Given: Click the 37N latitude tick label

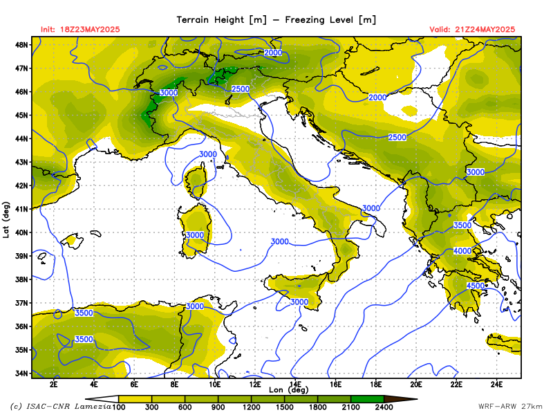Looking at the screenshot, I should (22, 303).
